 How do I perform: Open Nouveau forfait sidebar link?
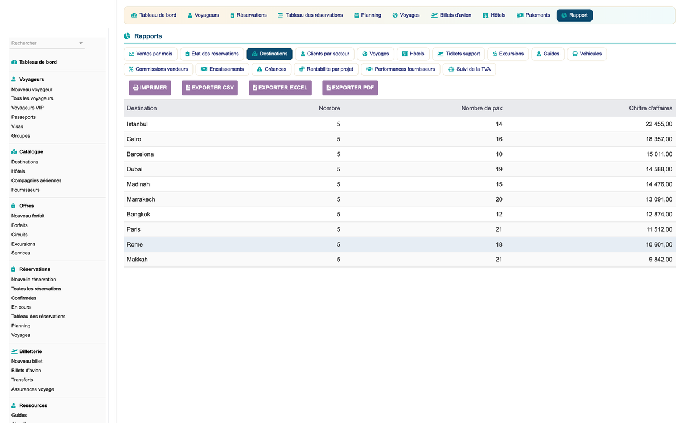click(28, 216)
